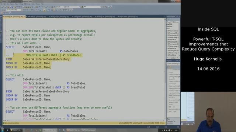The image size is (236, 132).
Task: Click Categorized view icon in Properties panel
Action: point(168,67)
